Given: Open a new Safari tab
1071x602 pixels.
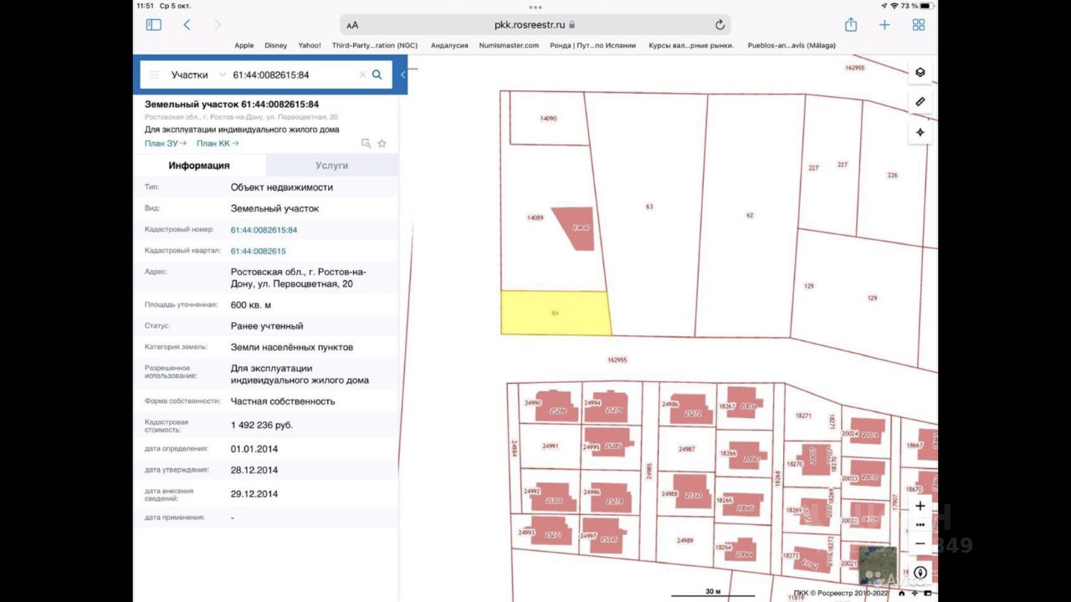Looking at the screenshot, I should (884, 25).
